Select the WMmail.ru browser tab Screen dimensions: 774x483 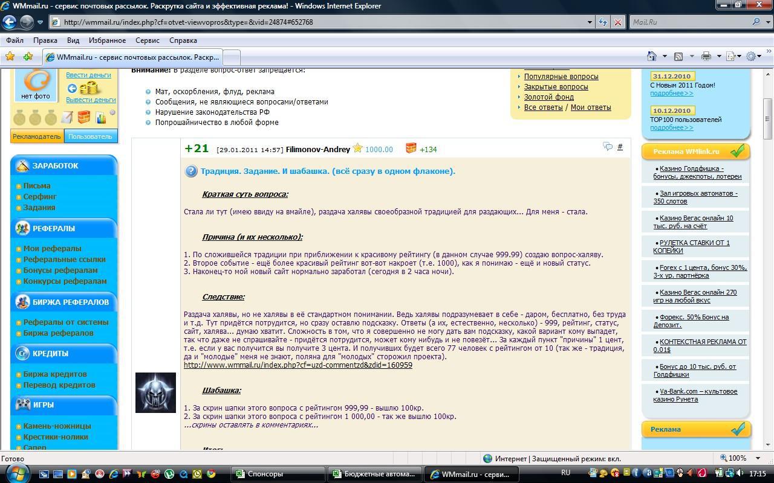[133, 57]
